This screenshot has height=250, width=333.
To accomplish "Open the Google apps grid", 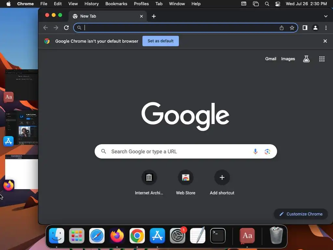I will click(x=322, y=59).
